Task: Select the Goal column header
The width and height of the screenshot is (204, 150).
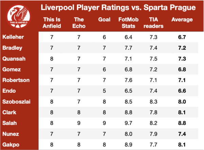Action: pyautogui.click(x=104, y=19)
